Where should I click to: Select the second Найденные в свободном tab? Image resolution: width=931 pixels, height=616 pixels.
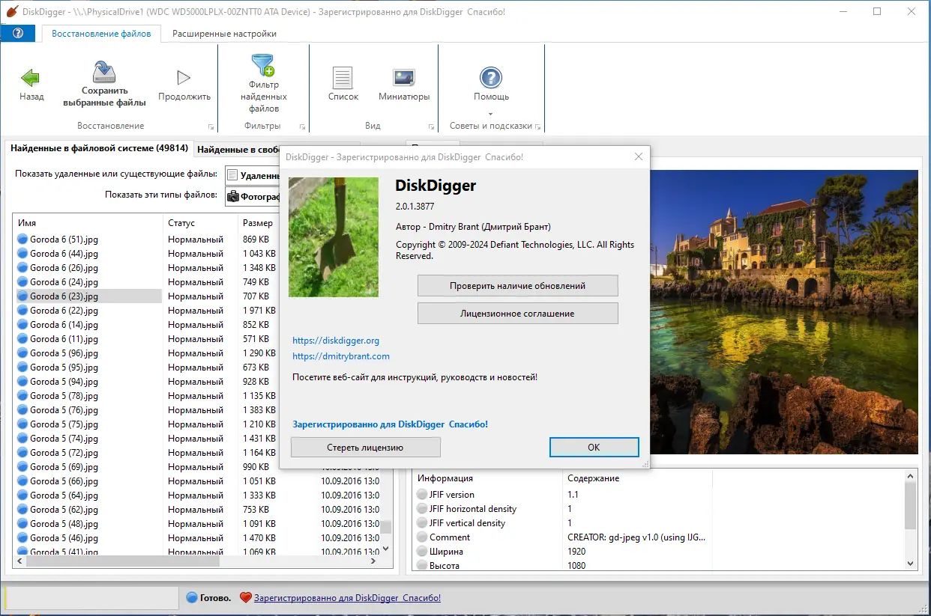[237, 150]
